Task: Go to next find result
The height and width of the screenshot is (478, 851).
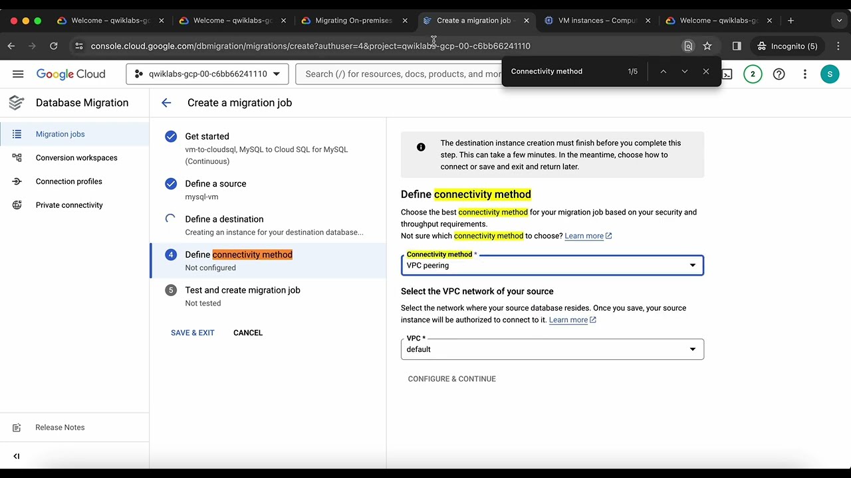Action: (684, 71)
